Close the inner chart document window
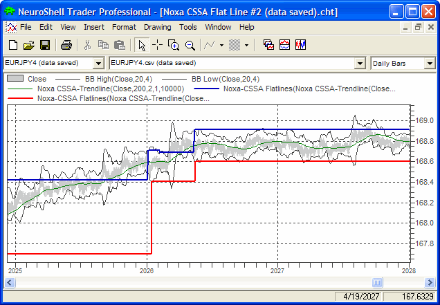The image size is (440, 305). pos(431,28)
